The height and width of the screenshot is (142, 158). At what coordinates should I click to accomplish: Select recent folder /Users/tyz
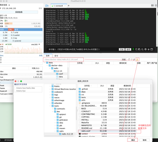21,91
